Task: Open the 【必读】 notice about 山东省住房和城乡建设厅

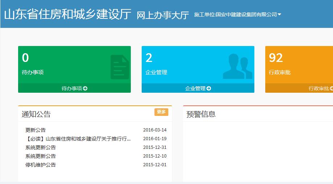Action: 78,139
